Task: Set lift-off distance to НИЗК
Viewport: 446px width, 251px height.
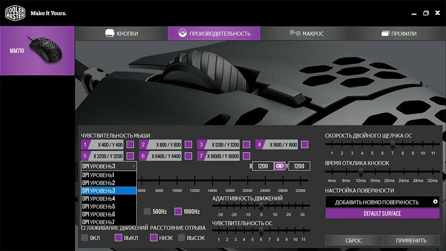Action: click(154, 237)
